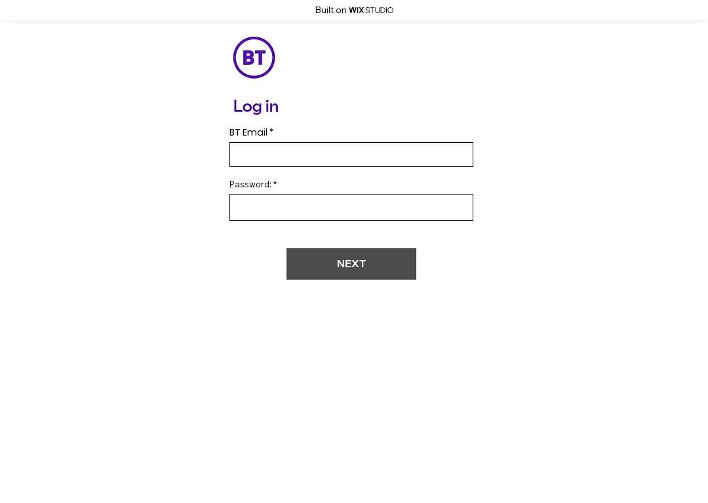
Task: Click the asterisk beside Password
Action: coord(275,183)
